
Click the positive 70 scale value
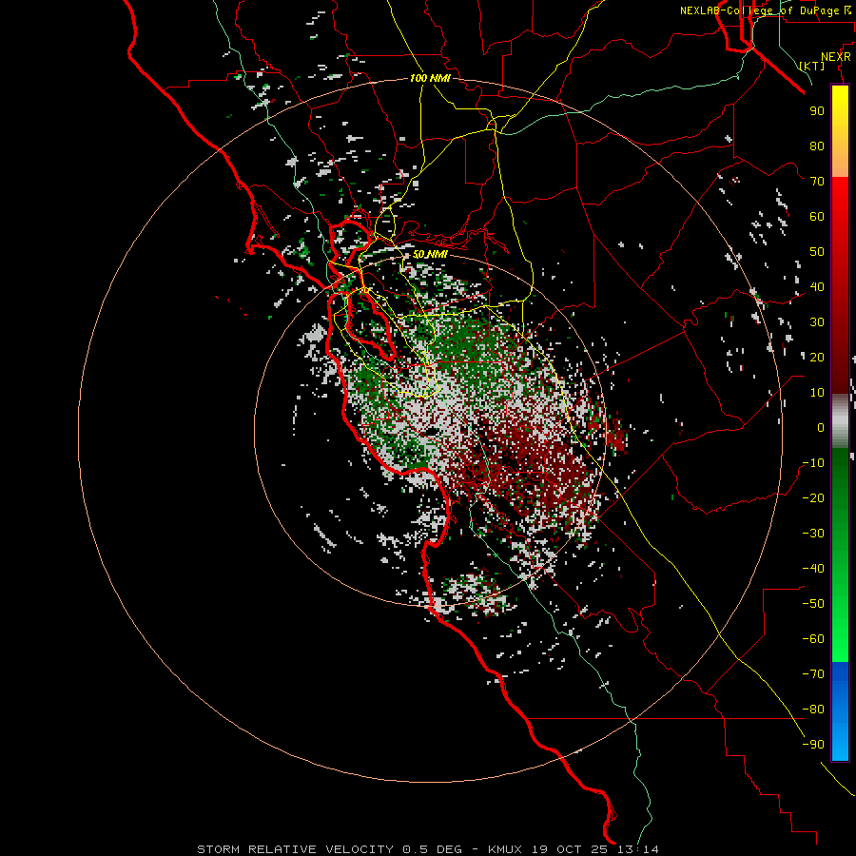[x=817, y=182]
